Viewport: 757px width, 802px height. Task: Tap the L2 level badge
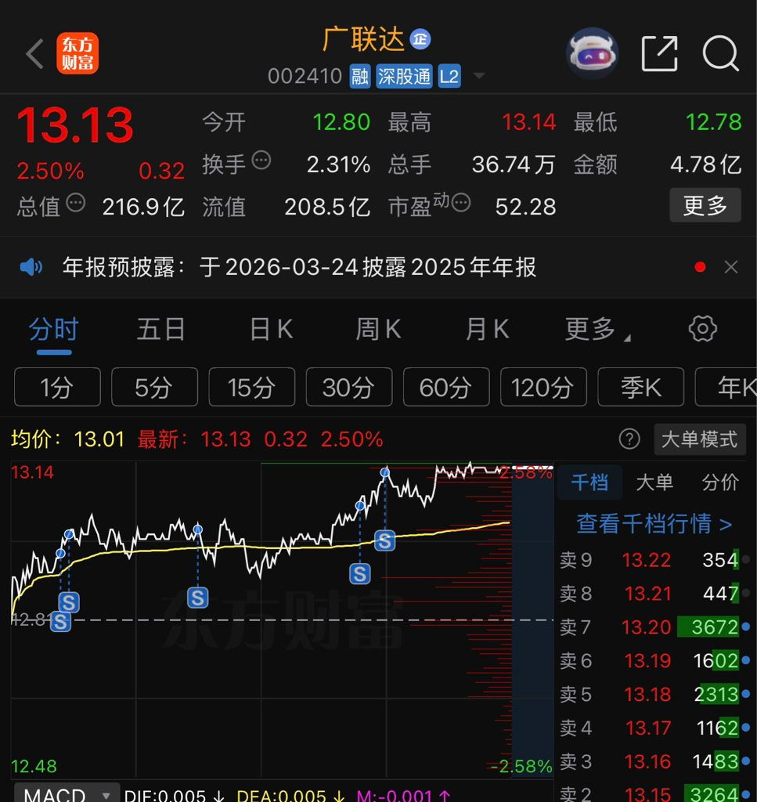(449, 77)
